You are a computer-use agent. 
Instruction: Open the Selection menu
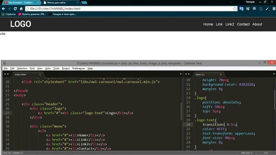click(22, 68)
